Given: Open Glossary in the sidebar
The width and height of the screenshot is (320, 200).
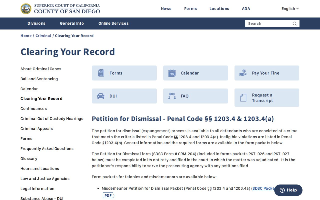Looking at the screenshot, I should pos(29,159).
